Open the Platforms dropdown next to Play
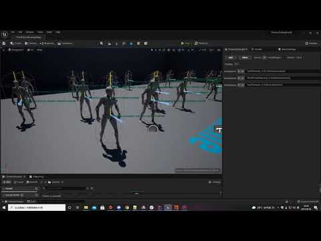This screenshot has height=241, width=321. coord(201,44)
